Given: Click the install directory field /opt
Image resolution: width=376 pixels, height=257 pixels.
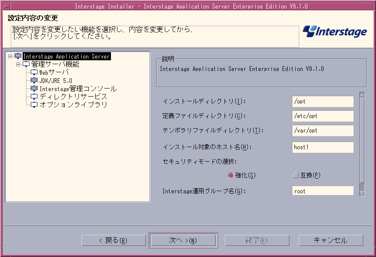Looking at the screenshot, I should [x=323, y=102].
